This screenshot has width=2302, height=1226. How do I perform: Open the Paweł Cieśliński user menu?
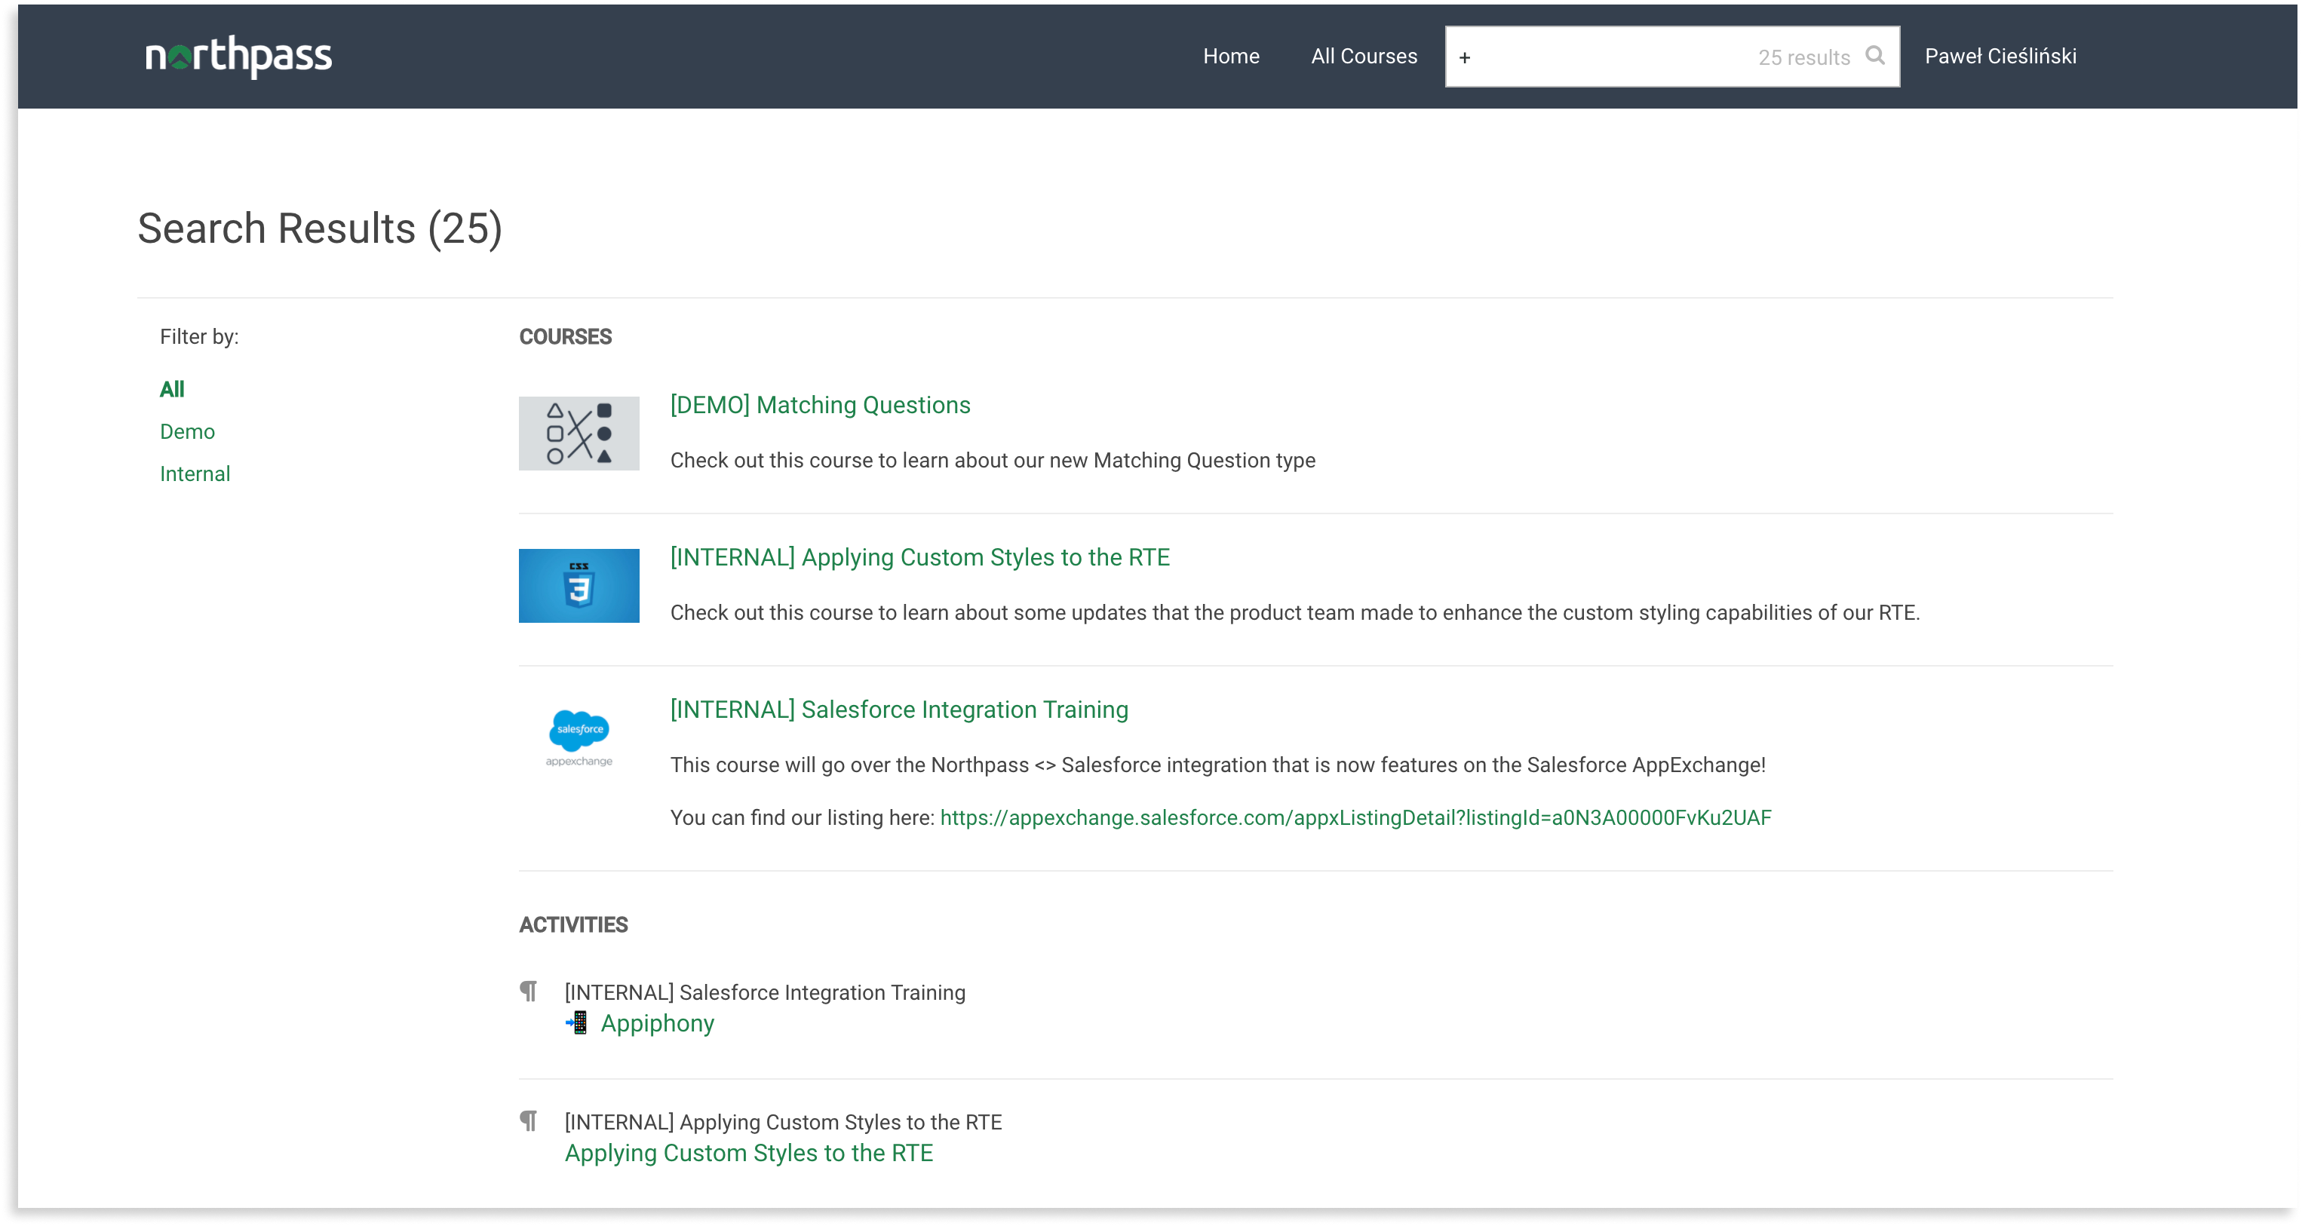click(x=2000, y=57)
